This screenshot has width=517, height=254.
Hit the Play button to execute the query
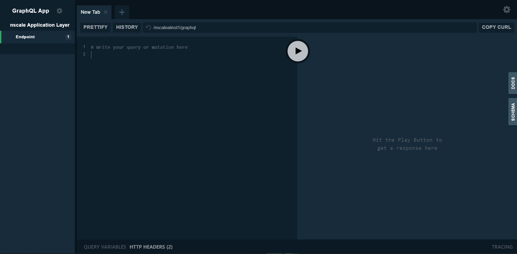coord(298,51)
